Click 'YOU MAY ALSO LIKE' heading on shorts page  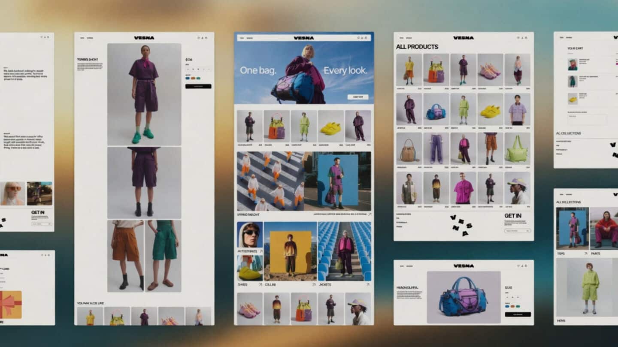(x=90, y=303)
